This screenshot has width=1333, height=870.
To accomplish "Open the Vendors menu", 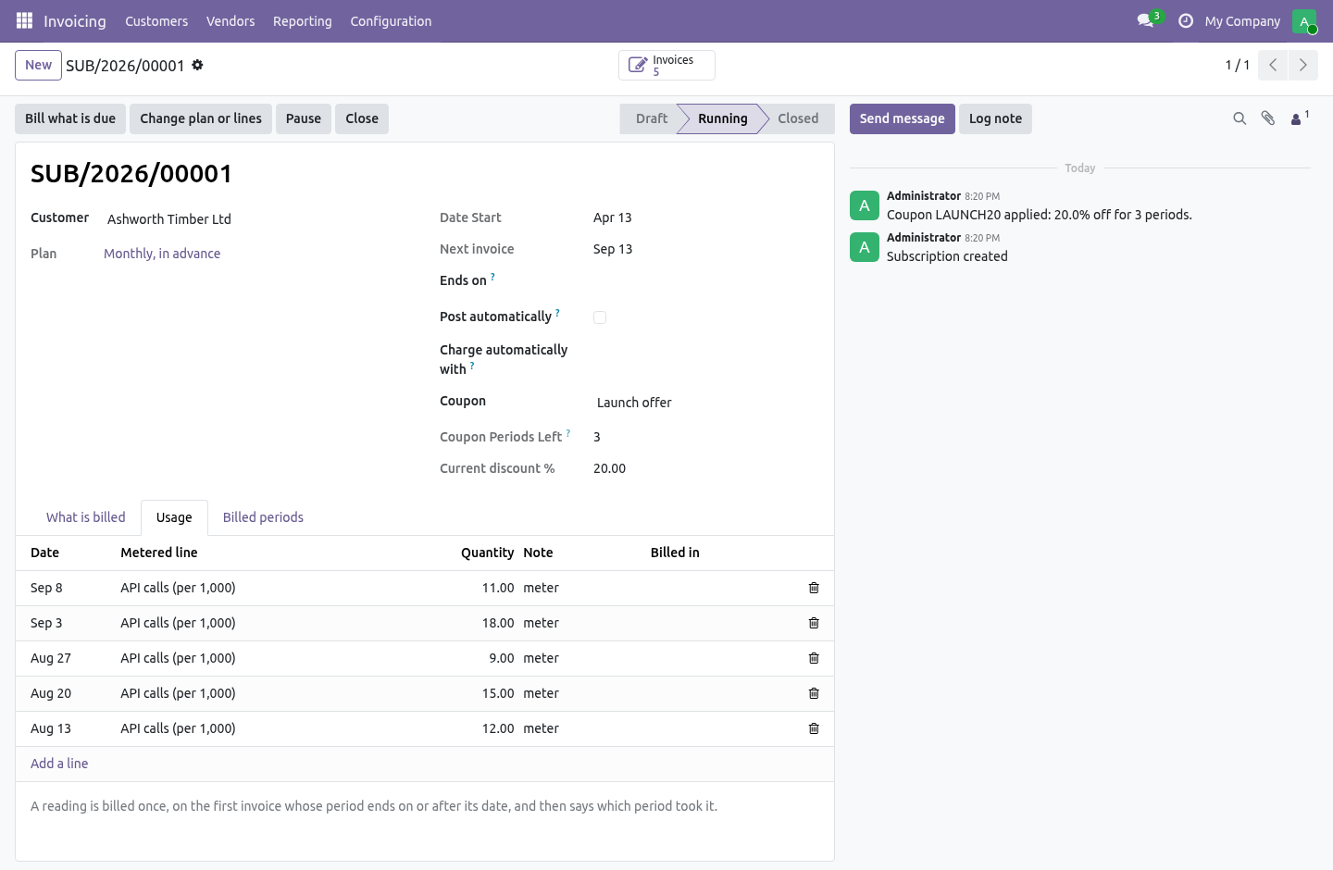I will coord(230,21).
